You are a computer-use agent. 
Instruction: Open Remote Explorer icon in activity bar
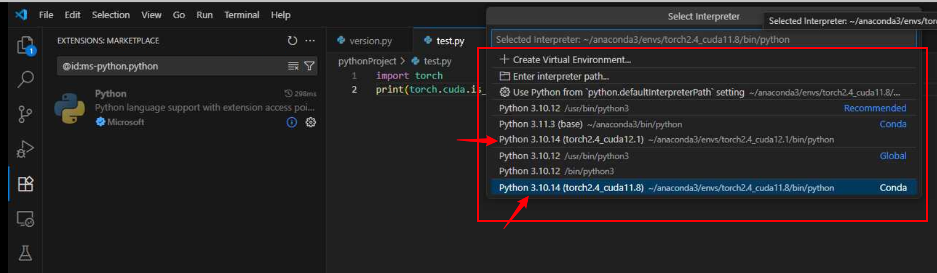[x=25, y=219]
